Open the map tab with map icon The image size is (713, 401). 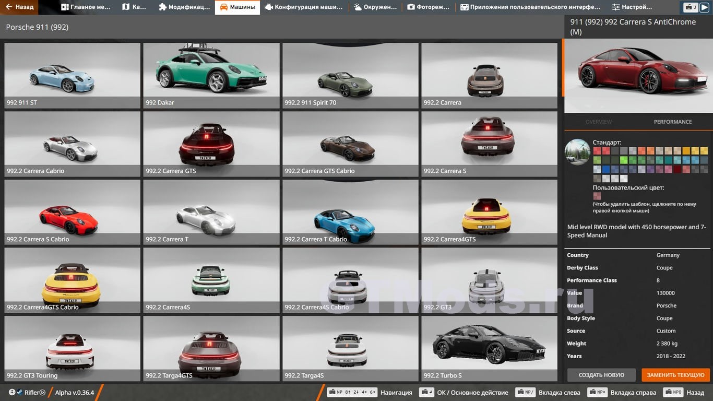click(x=134, y=7)
